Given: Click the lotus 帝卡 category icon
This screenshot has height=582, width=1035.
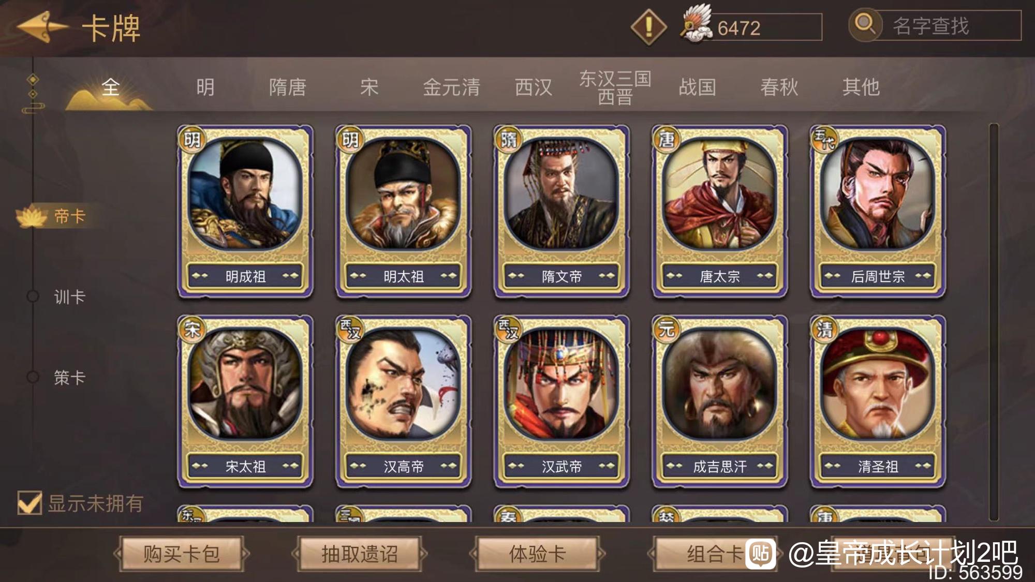Looking at the screenshot, I should (32, 217).
